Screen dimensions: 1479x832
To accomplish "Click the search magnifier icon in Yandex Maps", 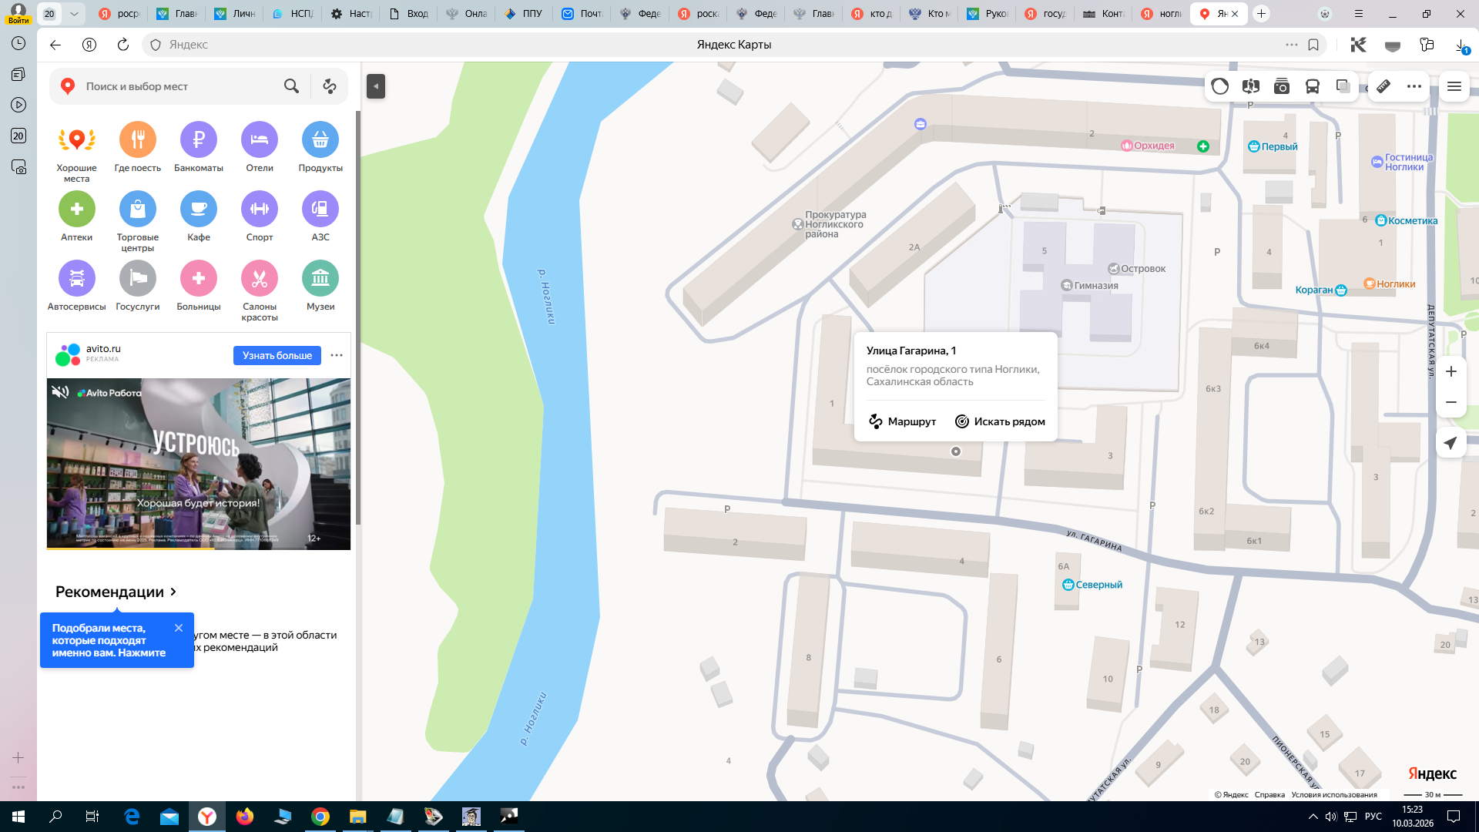I will 291,86.
